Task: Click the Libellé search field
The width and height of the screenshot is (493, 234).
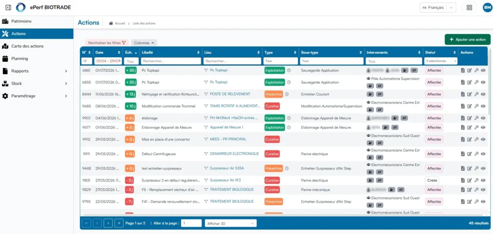Action: [x=171, y=61]
